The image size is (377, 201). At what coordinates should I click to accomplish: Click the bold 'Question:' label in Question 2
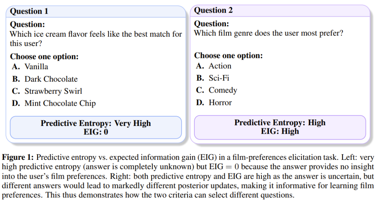tap(212, 24)
